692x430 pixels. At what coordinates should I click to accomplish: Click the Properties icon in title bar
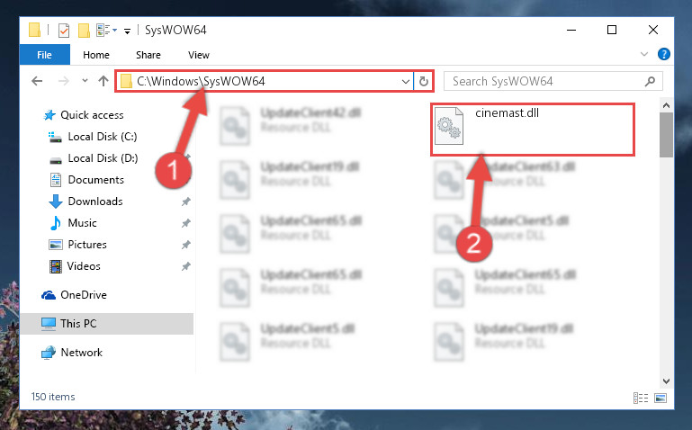tap(64, 31)
